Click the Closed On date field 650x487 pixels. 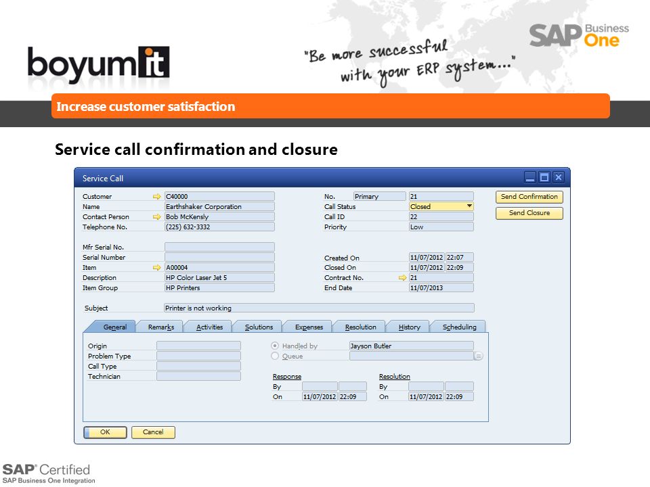(427, 268)
